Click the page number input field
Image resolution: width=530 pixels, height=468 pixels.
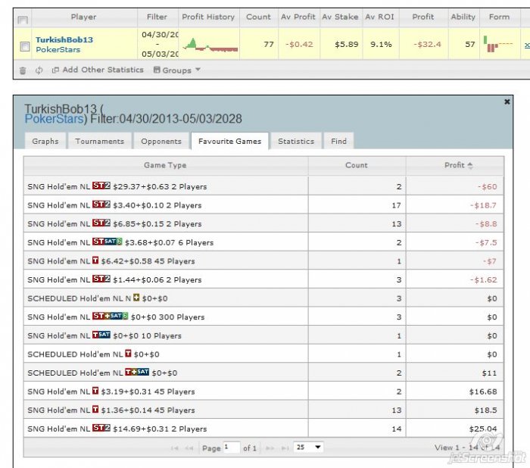point(231,448)
